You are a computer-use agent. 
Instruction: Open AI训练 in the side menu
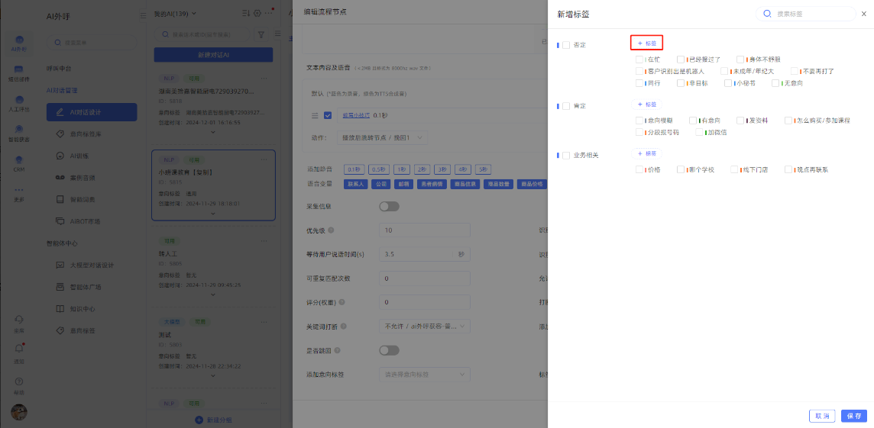(84, 156)
